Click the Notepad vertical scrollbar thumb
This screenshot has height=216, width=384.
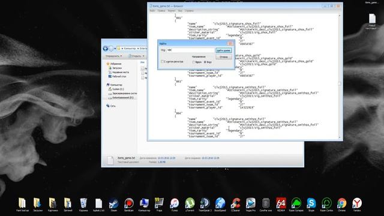[x=340, y=84]
